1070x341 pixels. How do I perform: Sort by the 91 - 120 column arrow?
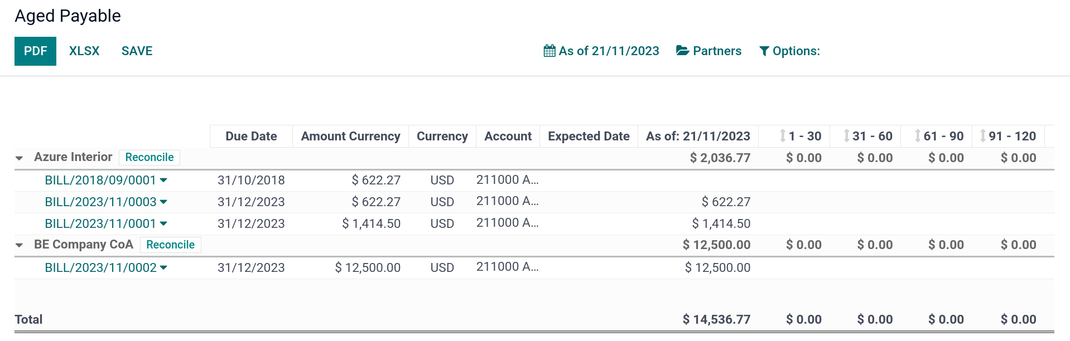point(983,136)
